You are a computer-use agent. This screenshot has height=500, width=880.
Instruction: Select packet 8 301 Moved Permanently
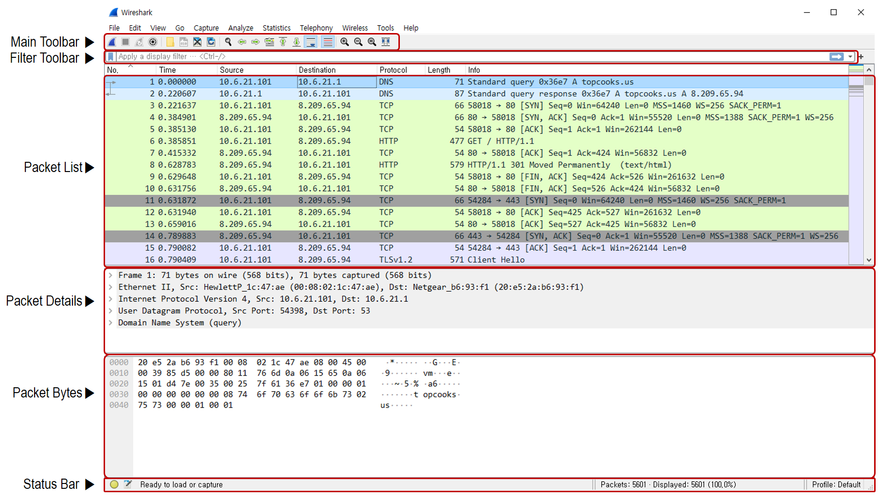point(477,165)
